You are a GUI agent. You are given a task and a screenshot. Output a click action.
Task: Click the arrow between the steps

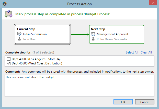pos(80,34)
